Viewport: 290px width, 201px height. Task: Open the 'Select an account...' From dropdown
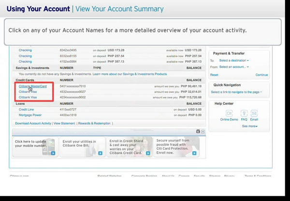[234, 67]
